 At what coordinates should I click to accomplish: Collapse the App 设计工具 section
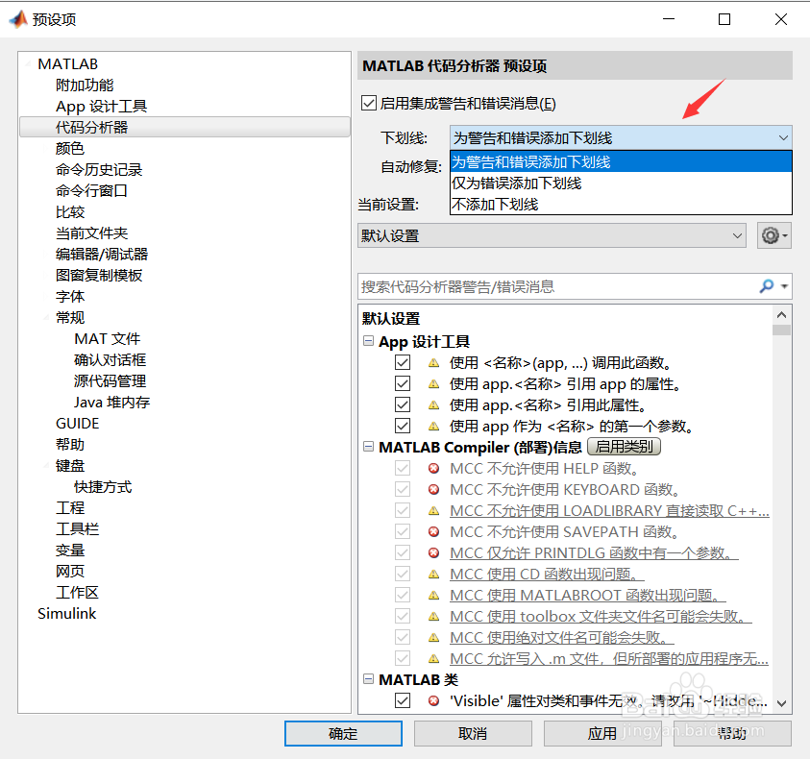tap(368, 340)
